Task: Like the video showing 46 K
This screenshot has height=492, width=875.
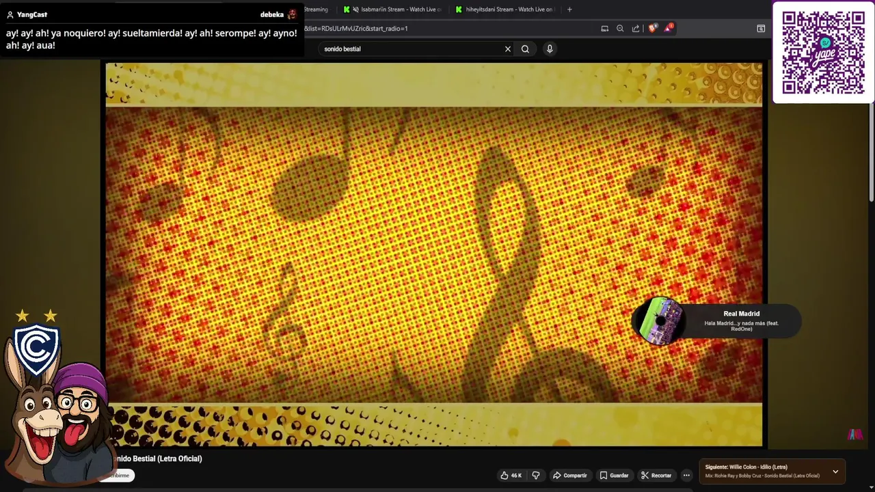Action: pyautogui.click(x=511, y=476)
